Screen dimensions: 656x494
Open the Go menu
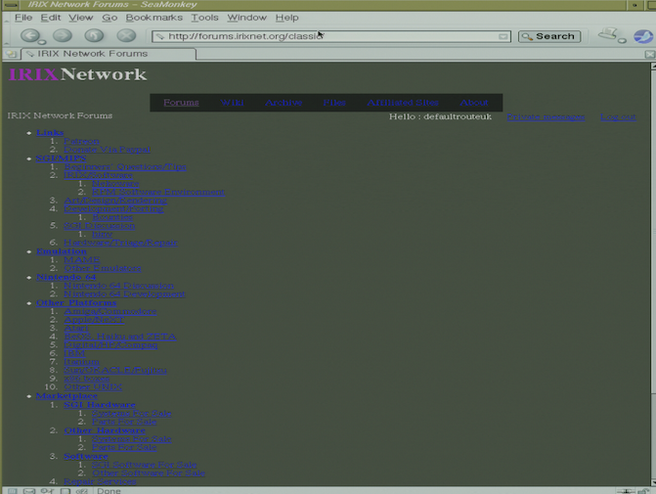(x=109, y=18)
